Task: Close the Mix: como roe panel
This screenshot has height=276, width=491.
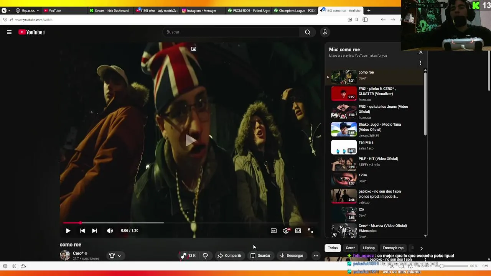Action: (x=421, y=52)
